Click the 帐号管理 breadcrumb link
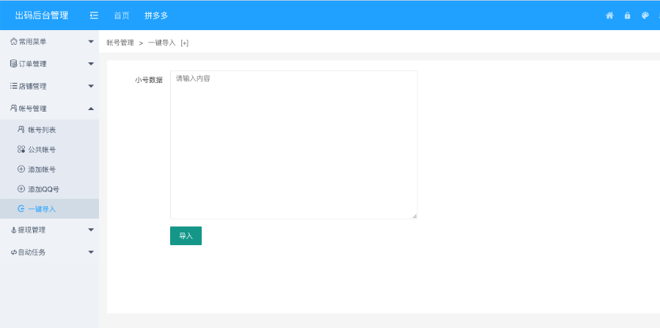Screen dimensions: 660x328 click(120, 43)
